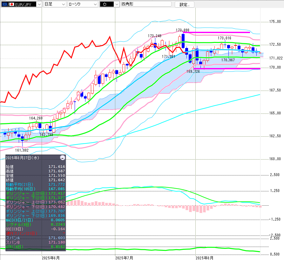Click the 164.260 price label
This screenshot has width=284, height=260.
(x=36, y=118)
